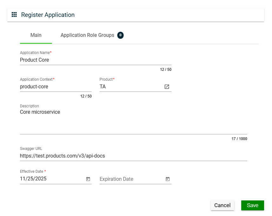This screenshot has height=216, width=272.
Task: Click the Description text area
Action: (133, 121)
